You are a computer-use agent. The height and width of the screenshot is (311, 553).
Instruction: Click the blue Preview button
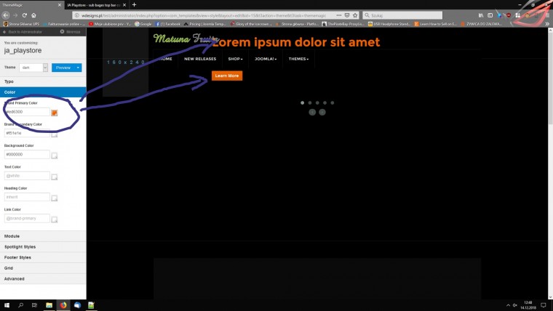point(63,68)
